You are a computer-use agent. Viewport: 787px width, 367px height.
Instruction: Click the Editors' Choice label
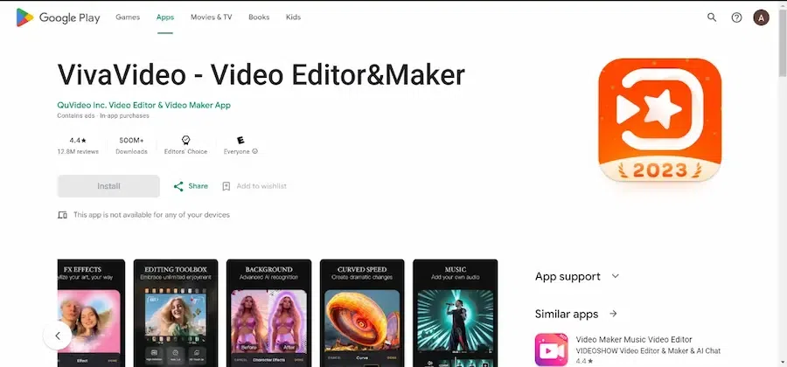185,151
